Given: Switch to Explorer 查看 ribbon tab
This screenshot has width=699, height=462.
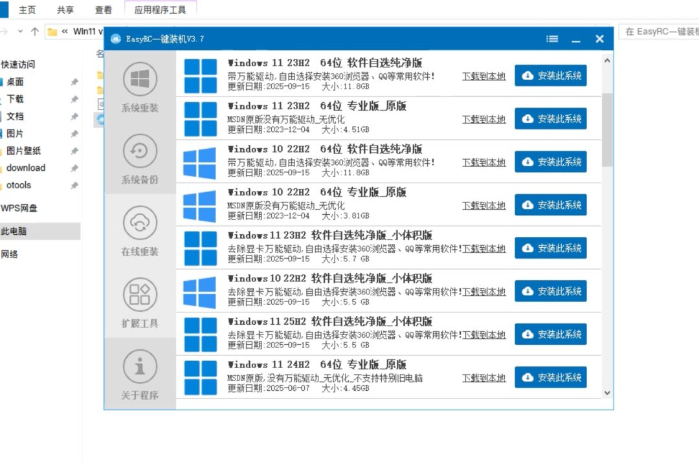Looking at the screenshot, I should pos(104,9).
